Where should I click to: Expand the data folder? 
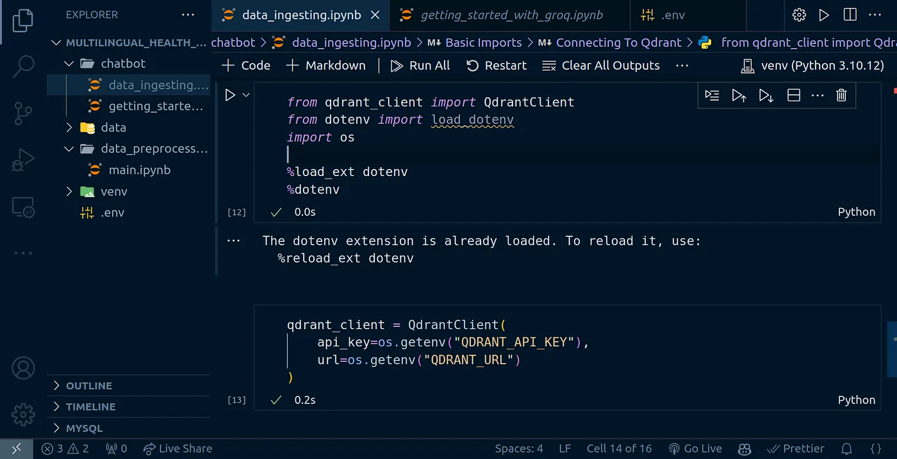pyautogui.click(x=113, y=127)
